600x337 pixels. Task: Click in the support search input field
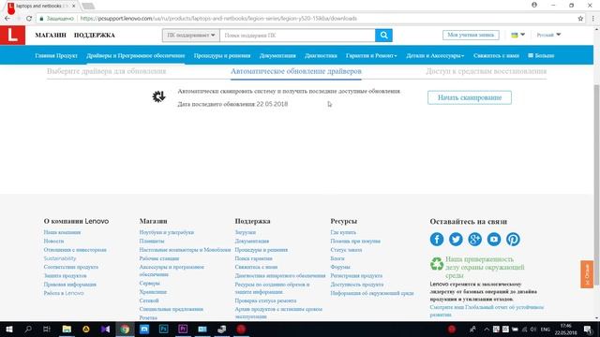[297, 36]
